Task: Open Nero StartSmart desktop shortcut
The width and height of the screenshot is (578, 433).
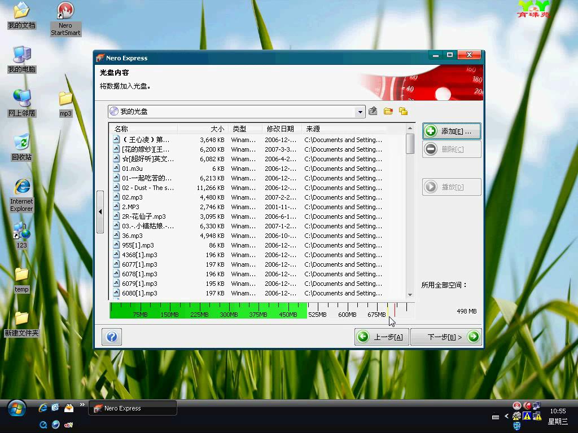Action: (65, 19)
